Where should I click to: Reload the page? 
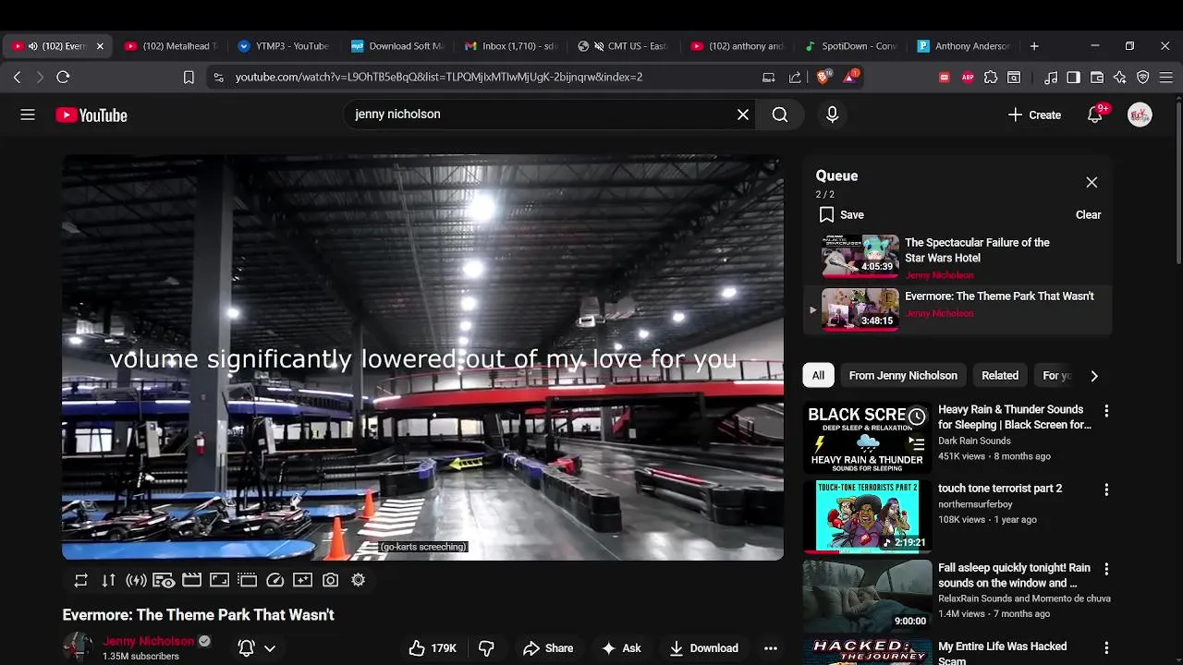click(63, 78)
